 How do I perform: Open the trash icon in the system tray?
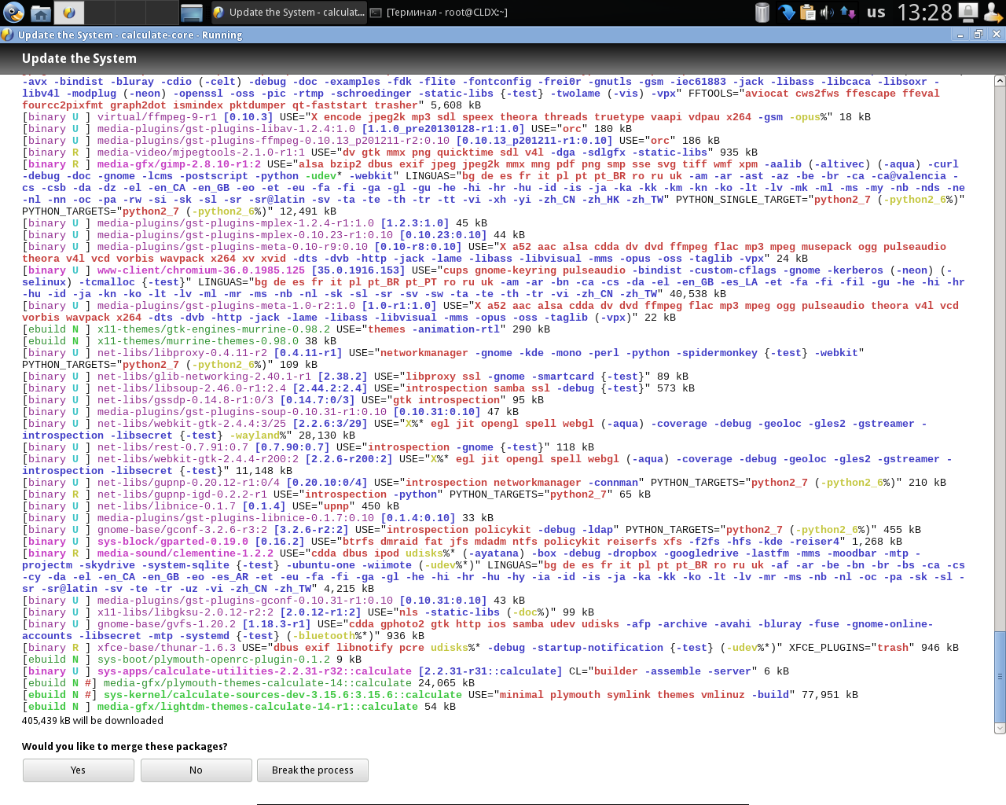pos(762,13)
